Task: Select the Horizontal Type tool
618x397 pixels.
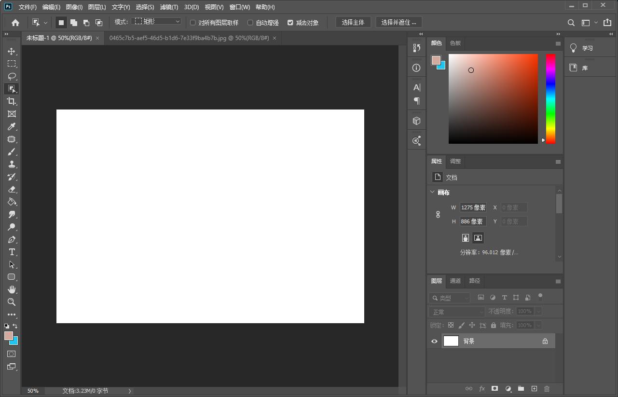Action: 12,252
